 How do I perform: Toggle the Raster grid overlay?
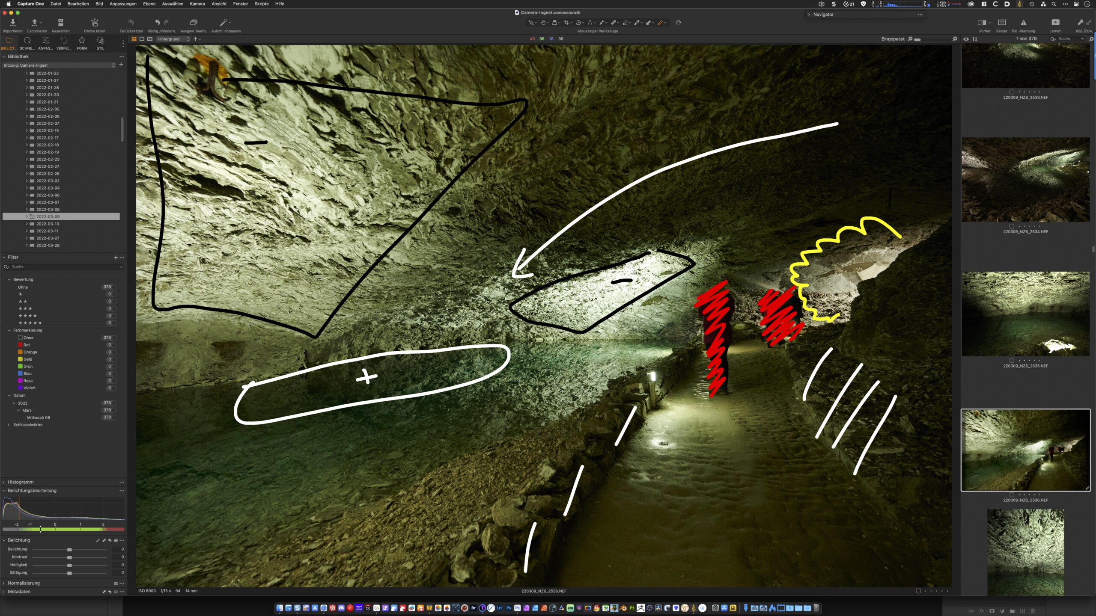point(1002,23)
